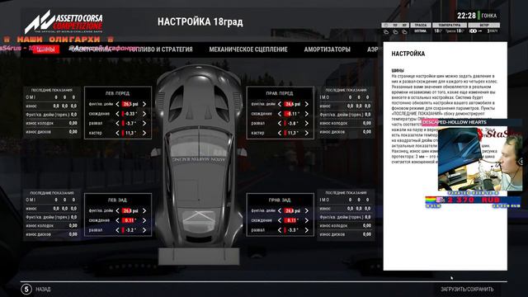Viewport: 528px width, 297px height.
Task: Decrease front left tyre pressure
Action: 117,104
